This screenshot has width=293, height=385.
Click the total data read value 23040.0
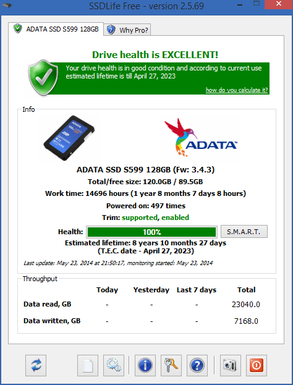click(246, 305)
